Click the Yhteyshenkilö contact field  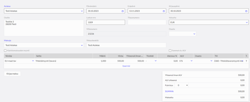(126, 45)
